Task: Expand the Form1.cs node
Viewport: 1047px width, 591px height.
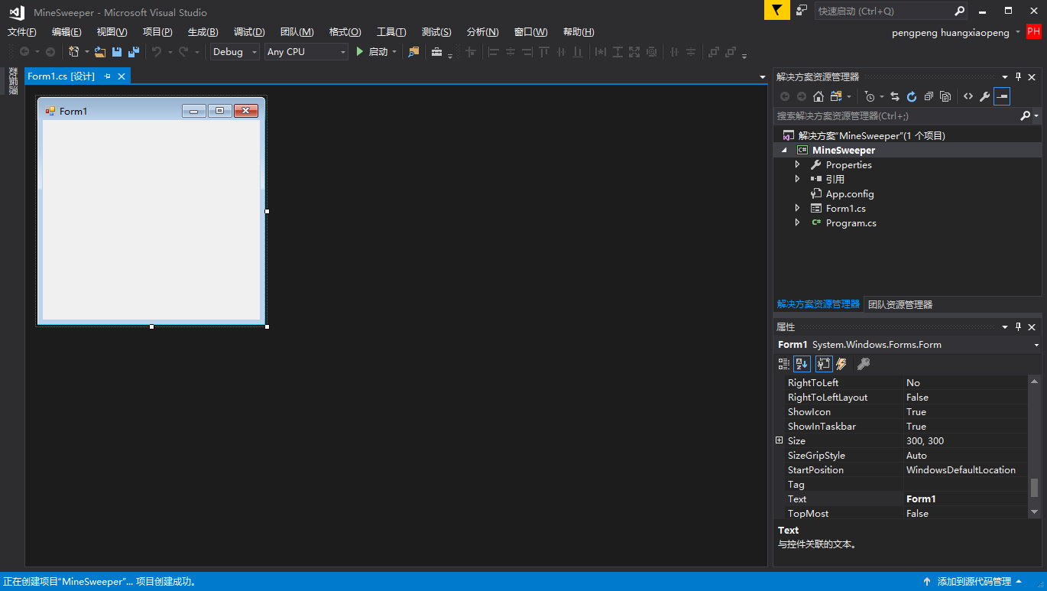Action: point(797,208)
